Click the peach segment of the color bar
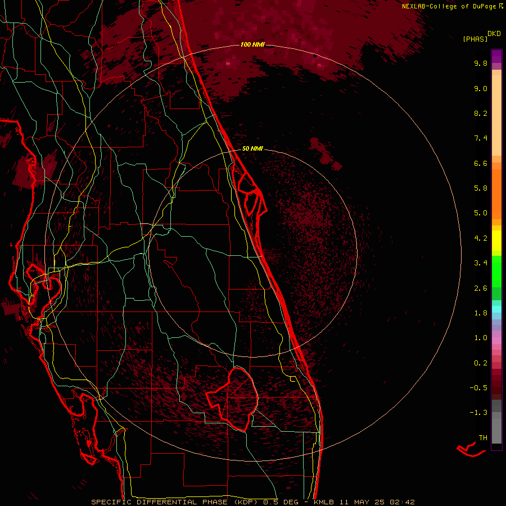The width and height of the screenshot is (506, 506). click(496, 116)
